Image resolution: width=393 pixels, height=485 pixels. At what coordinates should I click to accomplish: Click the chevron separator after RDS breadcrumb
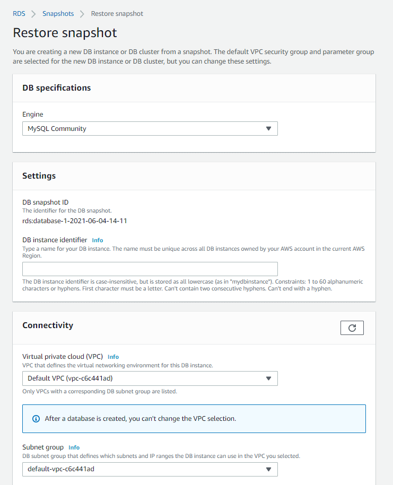click(34, 14)
